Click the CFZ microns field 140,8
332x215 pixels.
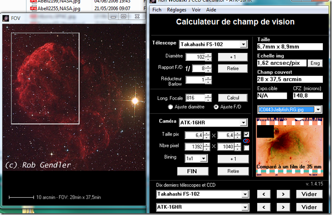coord(308,96)
